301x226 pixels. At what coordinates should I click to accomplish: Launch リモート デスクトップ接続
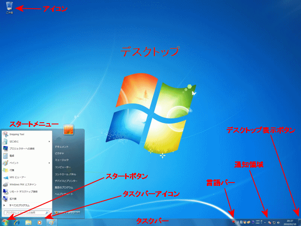point(27,192)
